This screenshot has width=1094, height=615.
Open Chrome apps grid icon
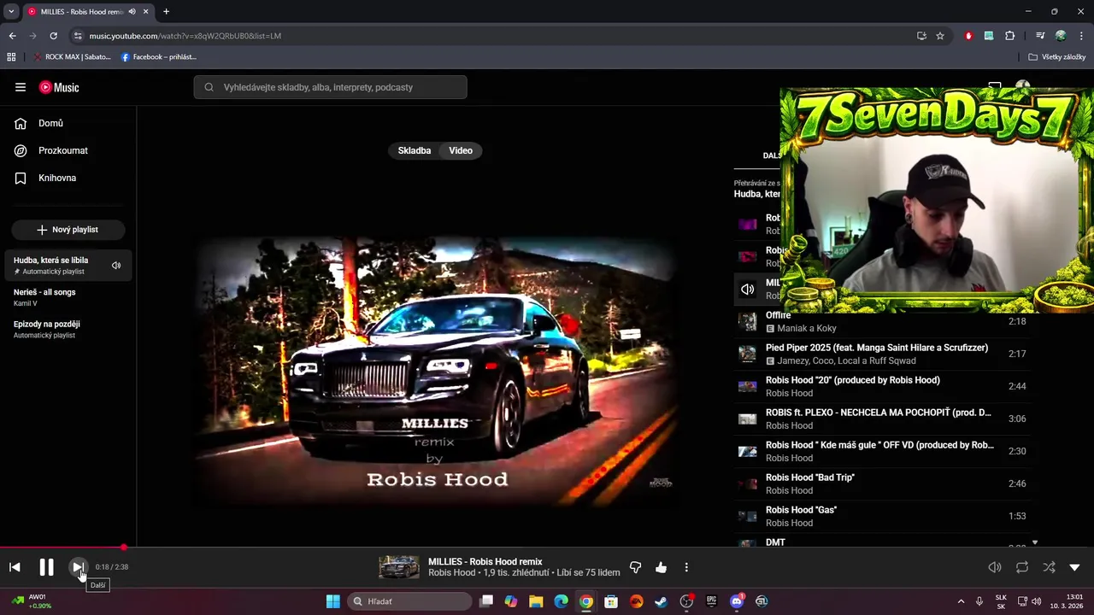click(11, 57)
